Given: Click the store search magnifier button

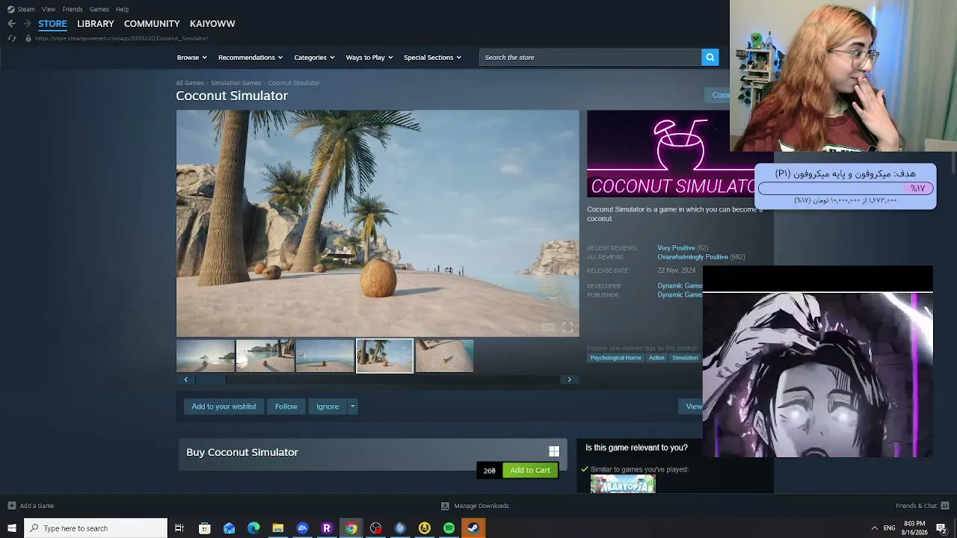Looking at the screenshot, I should [710, 58].
